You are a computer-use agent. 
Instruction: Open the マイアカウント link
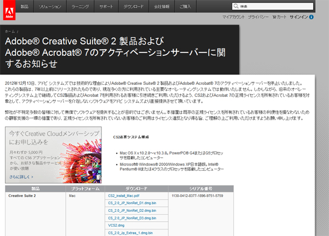point(234,17)
